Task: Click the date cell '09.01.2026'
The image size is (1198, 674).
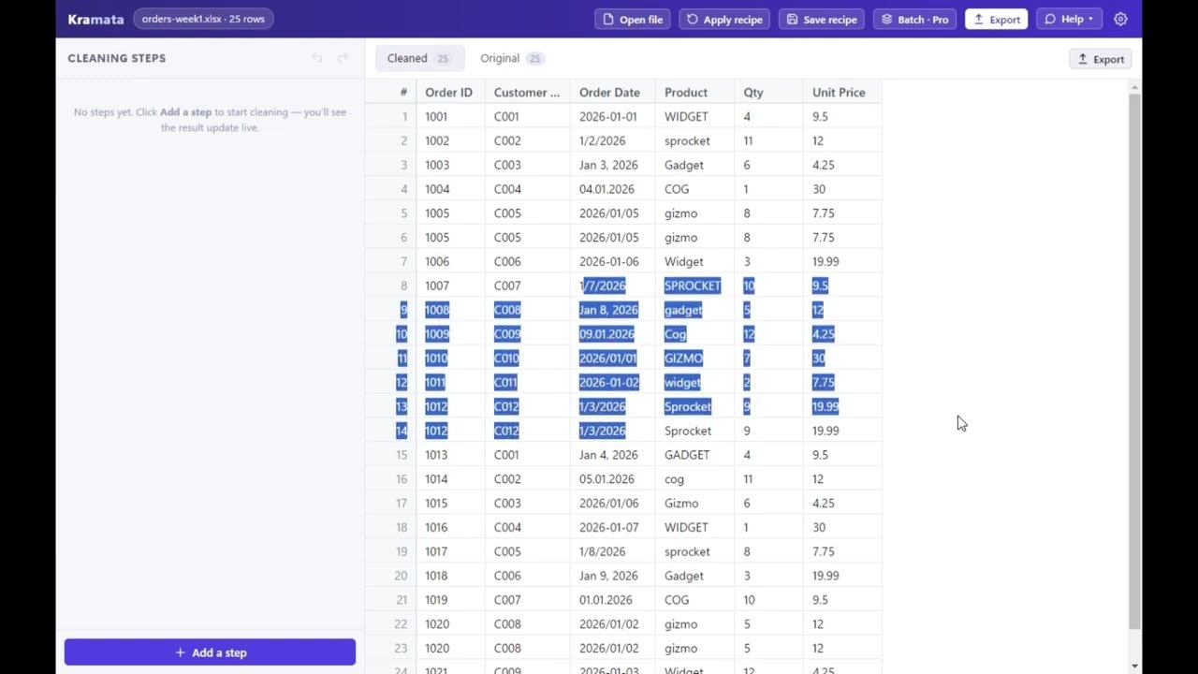Action: pyautogui.click(x=612, y=334)
